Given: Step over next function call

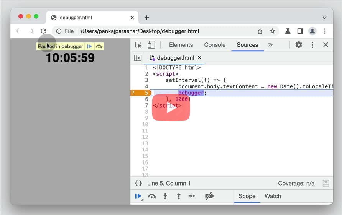Looking at the screenshot, I should click(x=152, y=196).
